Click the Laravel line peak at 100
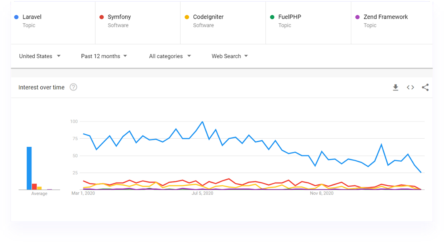This screenshot has width=444, height=242. 201,121
